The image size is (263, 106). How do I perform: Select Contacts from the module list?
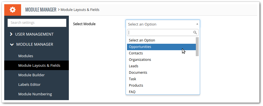click(x=161, y=53)
